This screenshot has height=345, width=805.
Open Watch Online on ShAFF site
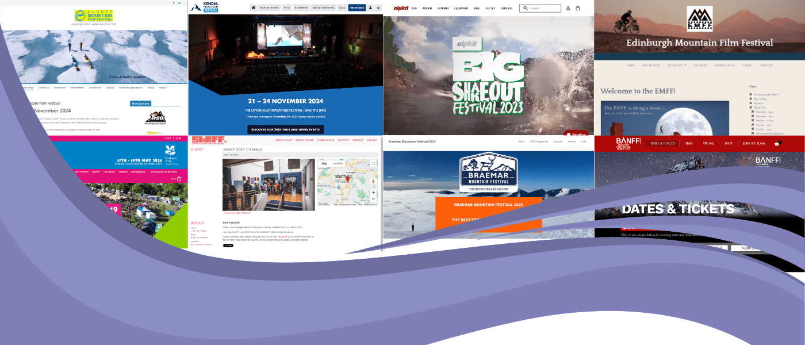305,140
